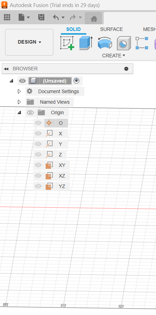Open the CREATE menu dropdown
Image resolution: width=156 pixels, height=315 pixels.
coord(113,56)
